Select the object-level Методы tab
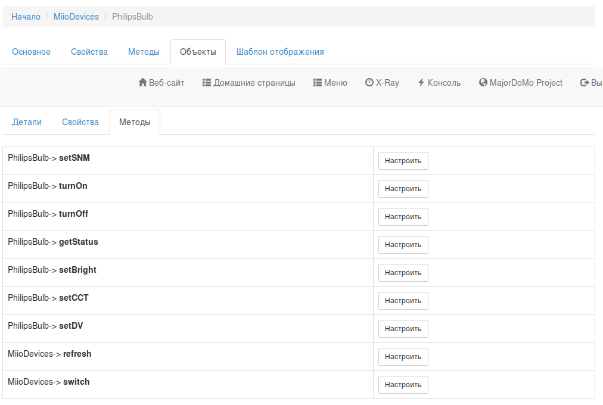The height and width of the screenshot is (405, 603). [135, 122]
